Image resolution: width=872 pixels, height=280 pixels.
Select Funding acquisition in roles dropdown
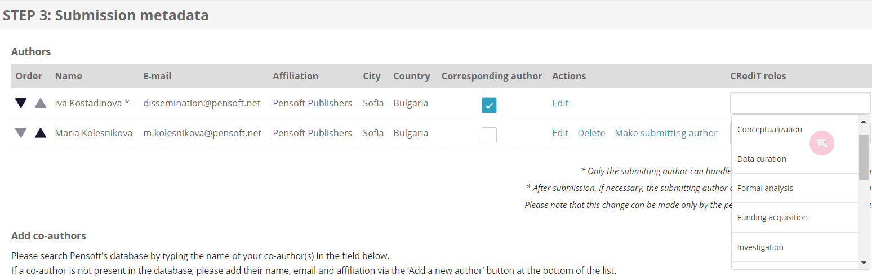(772, 217)
